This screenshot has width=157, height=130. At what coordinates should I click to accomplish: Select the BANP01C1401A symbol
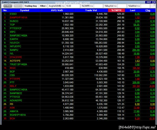(19, 89)
